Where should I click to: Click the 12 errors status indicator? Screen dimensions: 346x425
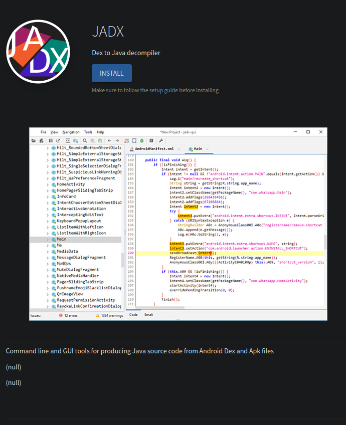point(68,316)
